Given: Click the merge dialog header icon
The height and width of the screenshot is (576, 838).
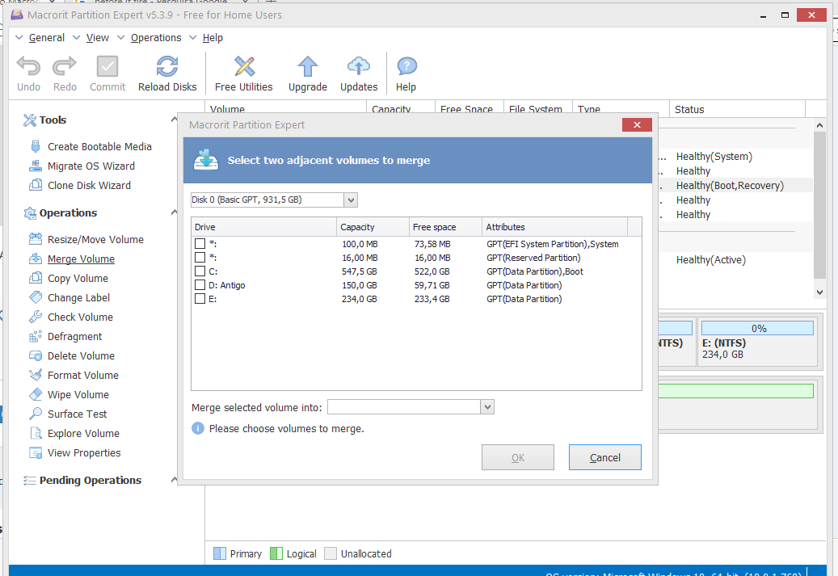Looking at the screenshot, I should pos(206,160).
